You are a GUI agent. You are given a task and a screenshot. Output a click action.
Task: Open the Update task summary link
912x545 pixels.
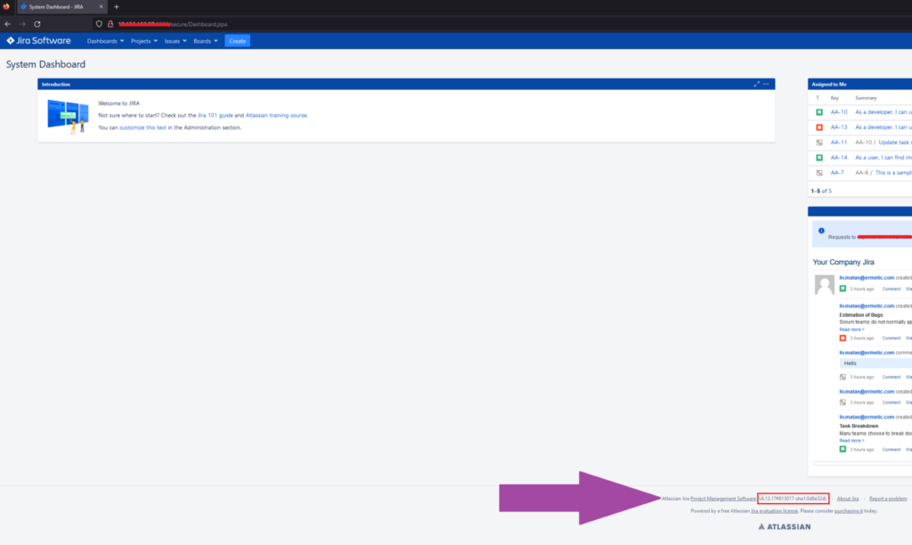coord(895,142)
